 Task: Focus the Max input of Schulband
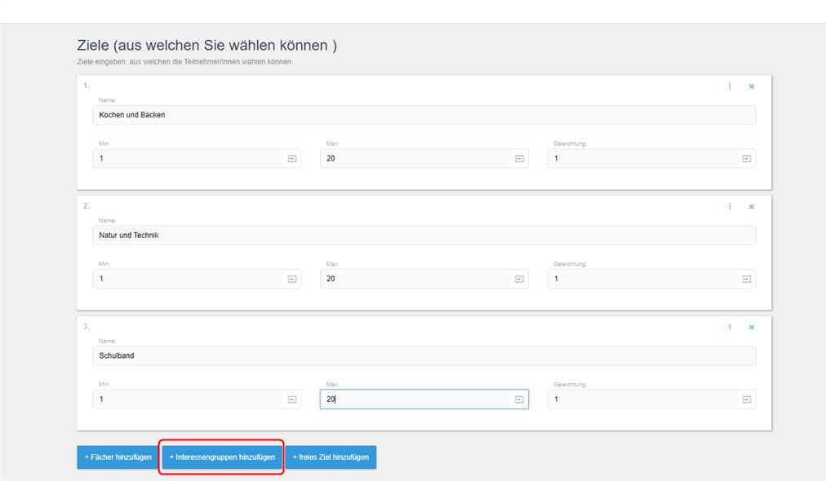click(x=424, y=399)
